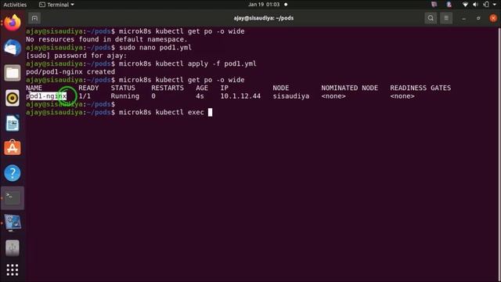Open the Terminal app menu in top bar
The width and height of the screenshot is (501, 282).
pos(56,5)
